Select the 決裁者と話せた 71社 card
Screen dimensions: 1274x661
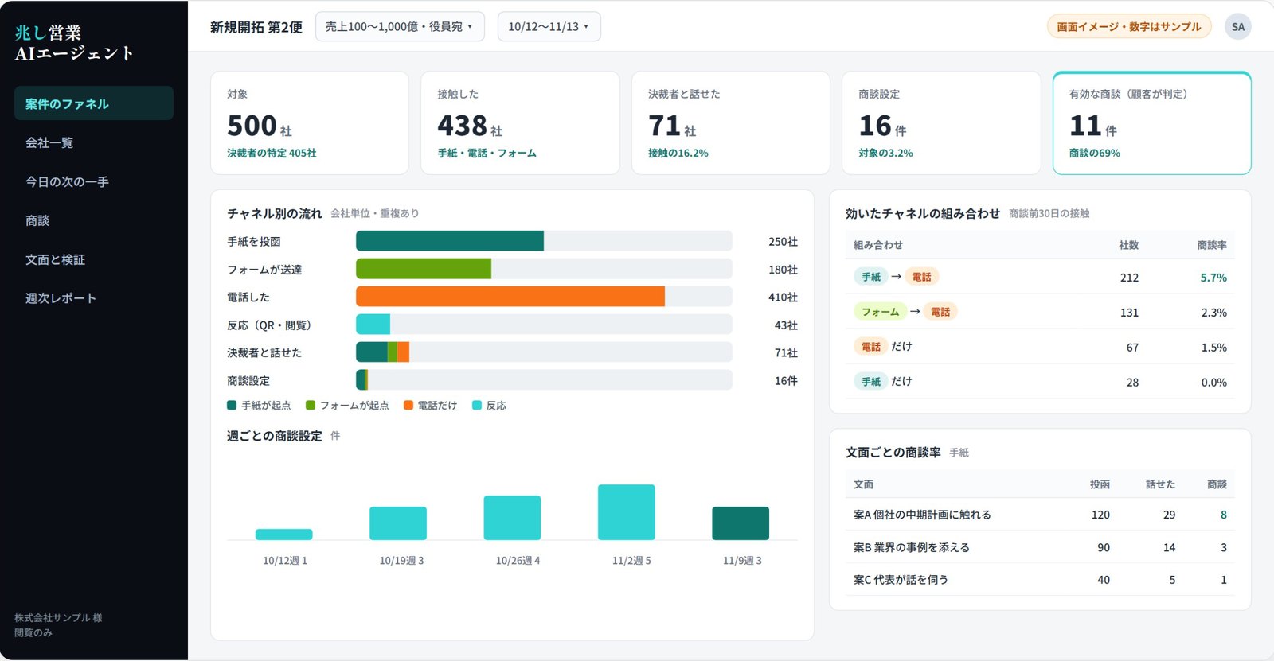coord(730,122)
